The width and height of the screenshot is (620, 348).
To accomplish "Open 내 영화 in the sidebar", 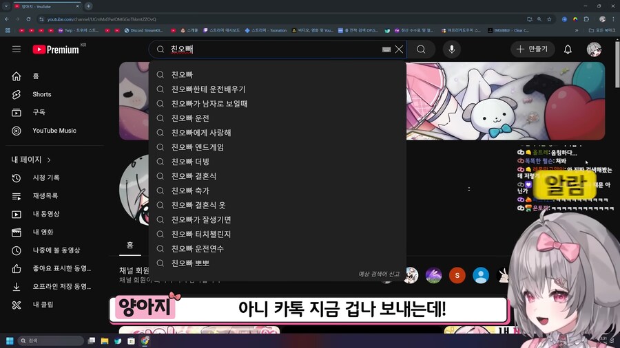I will tap(54, 232).
